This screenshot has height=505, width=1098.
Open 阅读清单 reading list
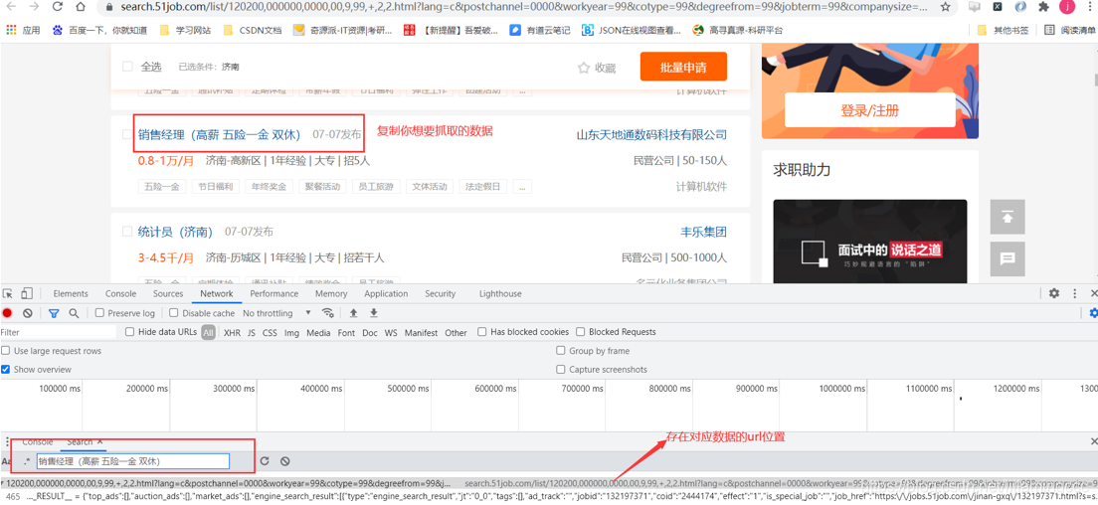[1070, 30]
